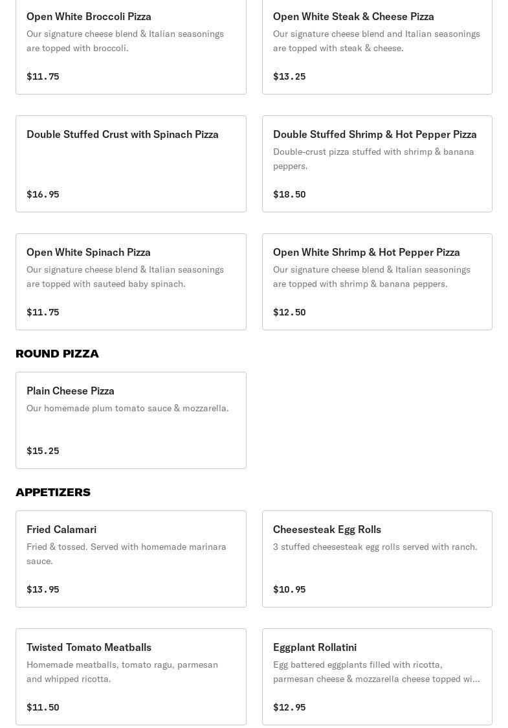Click the APPETIZERS section heading

coord(53,492)
